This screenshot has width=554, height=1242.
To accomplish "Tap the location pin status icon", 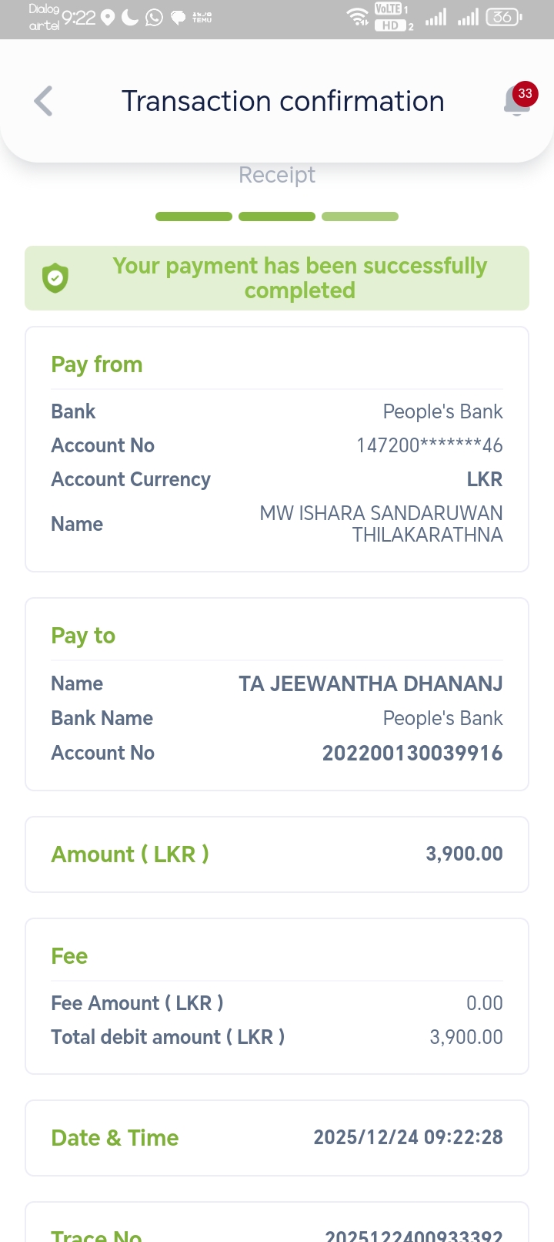I will 108,17.
